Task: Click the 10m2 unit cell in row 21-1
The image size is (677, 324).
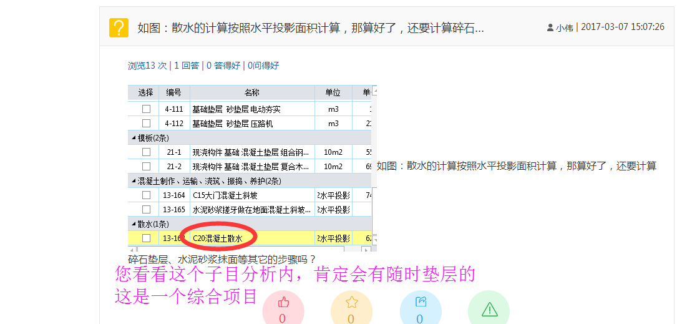Action: 333,152
